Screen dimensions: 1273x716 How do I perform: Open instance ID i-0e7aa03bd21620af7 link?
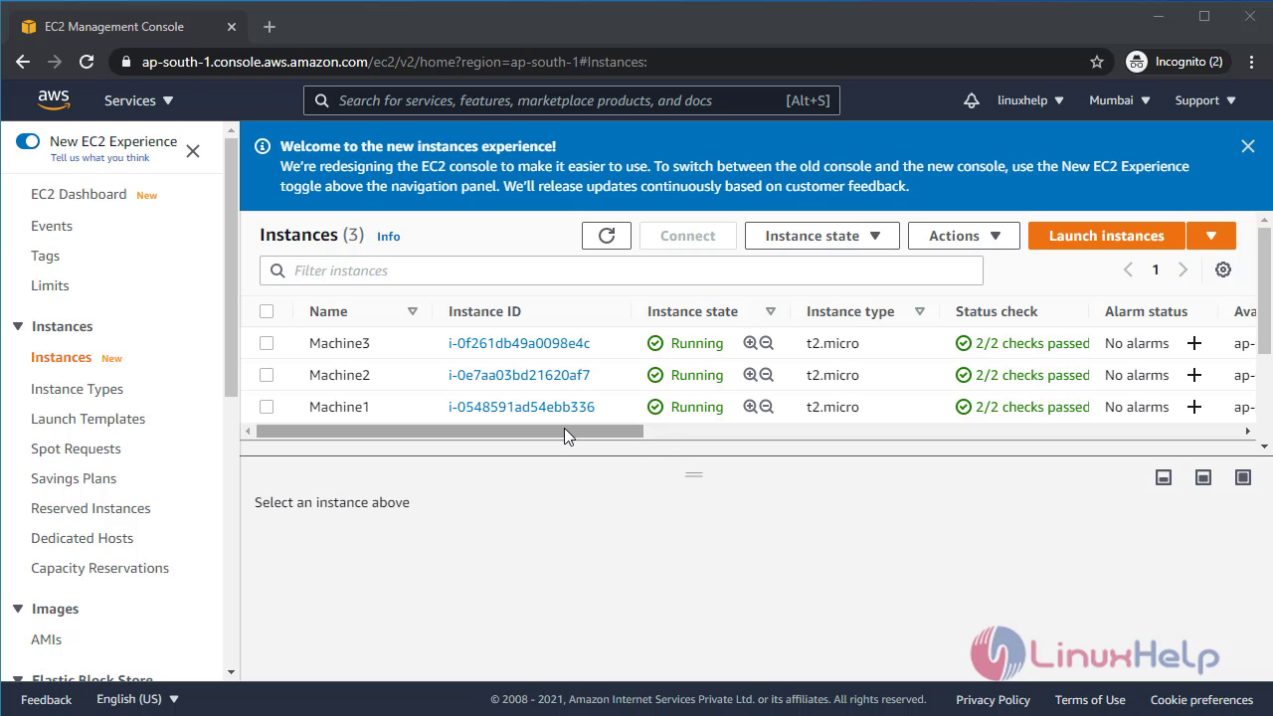click(519, 375)
